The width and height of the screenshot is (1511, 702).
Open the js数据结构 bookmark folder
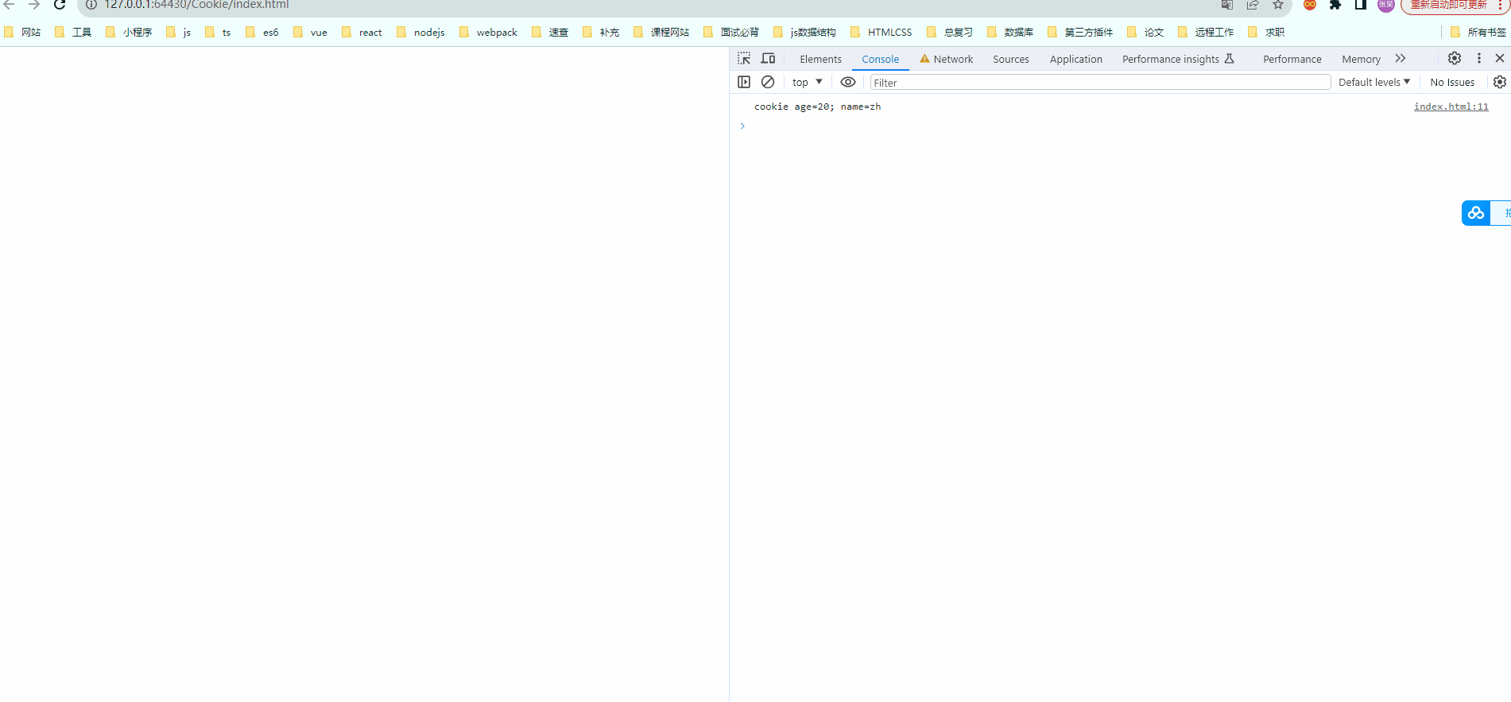[805, 32]
